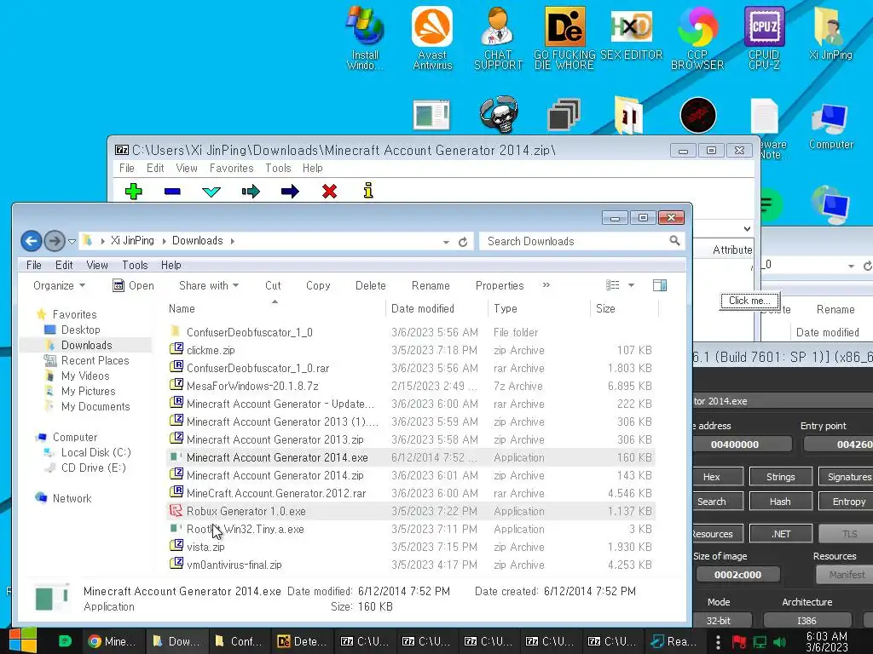
Task: Click the Click me... button
Action: (749, 301)
